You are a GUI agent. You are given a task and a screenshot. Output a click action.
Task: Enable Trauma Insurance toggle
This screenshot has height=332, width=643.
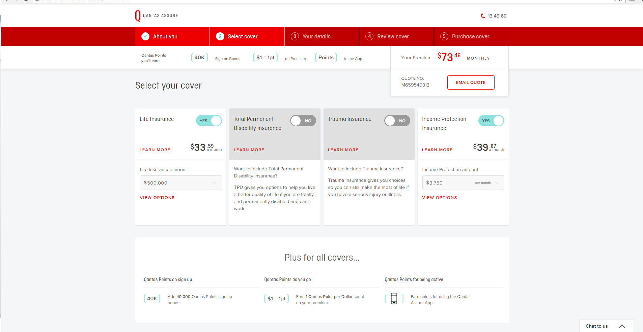coord(397,121)
